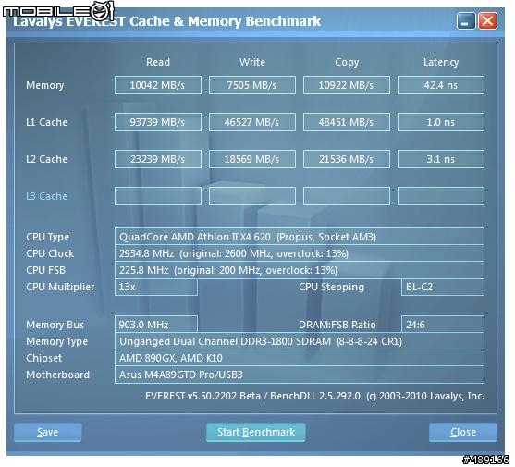
Task: Select L1 Cache Copy value 48451 MB/s
Action: point(347,122)
